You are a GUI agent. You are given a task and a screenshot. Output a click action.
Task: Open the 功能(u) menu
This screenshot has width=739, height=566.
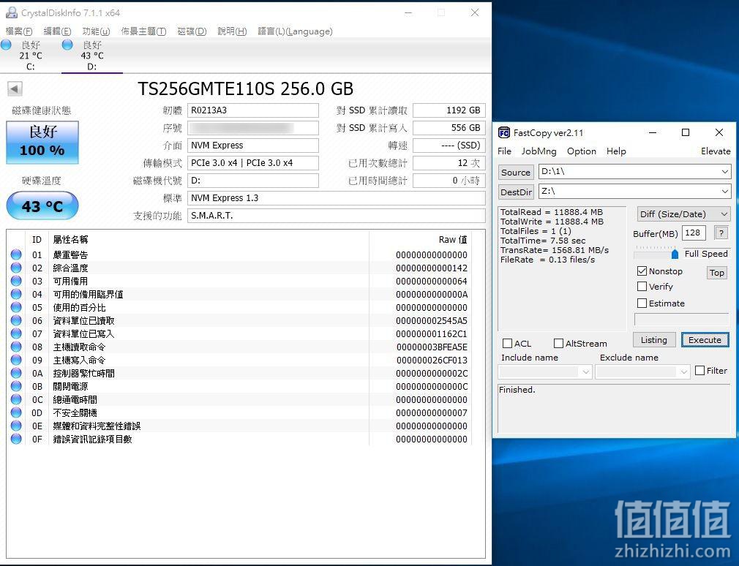click(96, 31)
